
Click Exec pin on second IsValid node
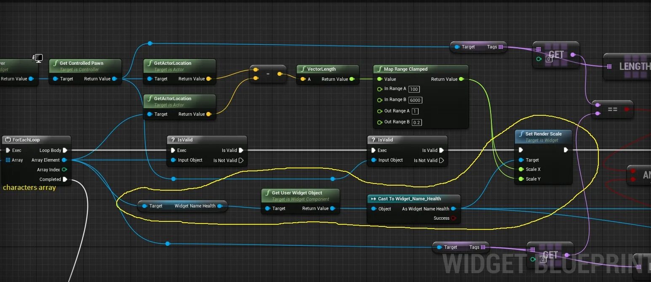(374, 150)
